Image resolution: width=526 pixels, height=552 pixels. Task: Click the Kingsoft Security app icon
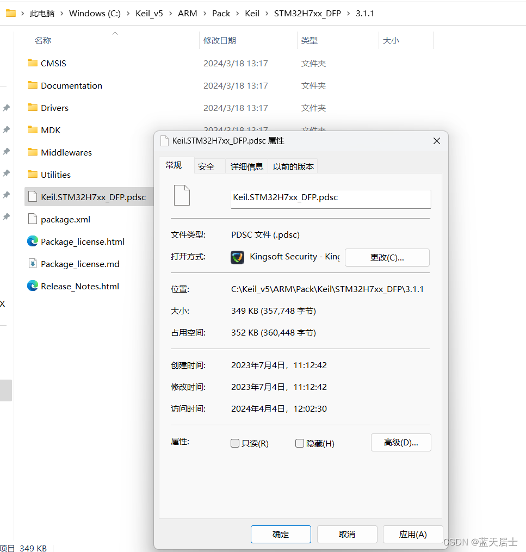pyautogui.click(x=237, y=257)
